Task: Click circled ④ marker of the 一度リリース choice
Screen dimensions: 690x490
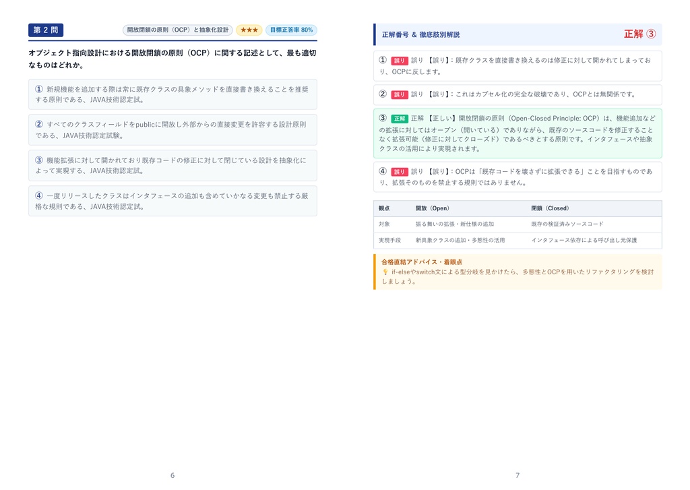Action: (x=39, y=195)
